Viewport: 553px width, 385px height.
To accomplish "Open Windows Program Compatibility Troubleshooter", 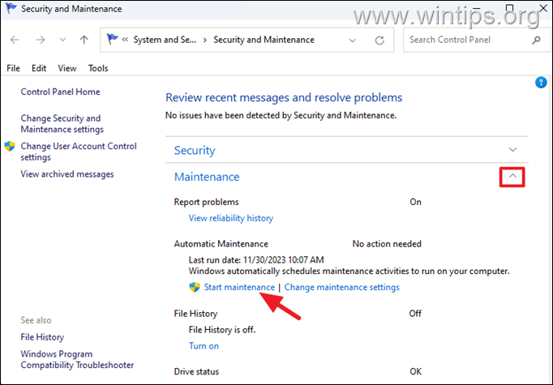I will [x=77, y=359].
